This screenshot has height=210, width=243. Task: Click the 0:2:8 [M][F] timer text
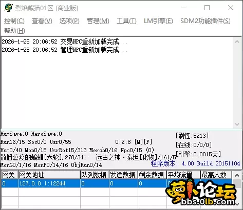[134, 142]
